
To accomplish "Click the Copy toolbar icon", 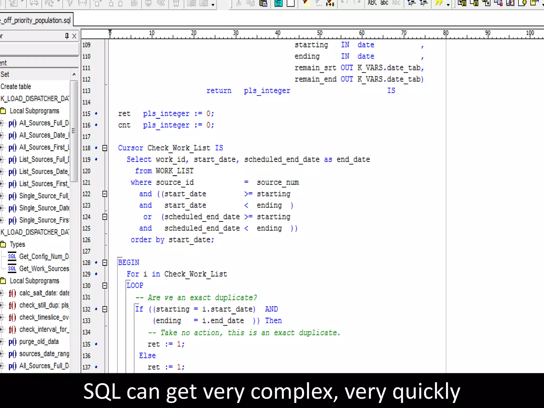I will point(250,3).
